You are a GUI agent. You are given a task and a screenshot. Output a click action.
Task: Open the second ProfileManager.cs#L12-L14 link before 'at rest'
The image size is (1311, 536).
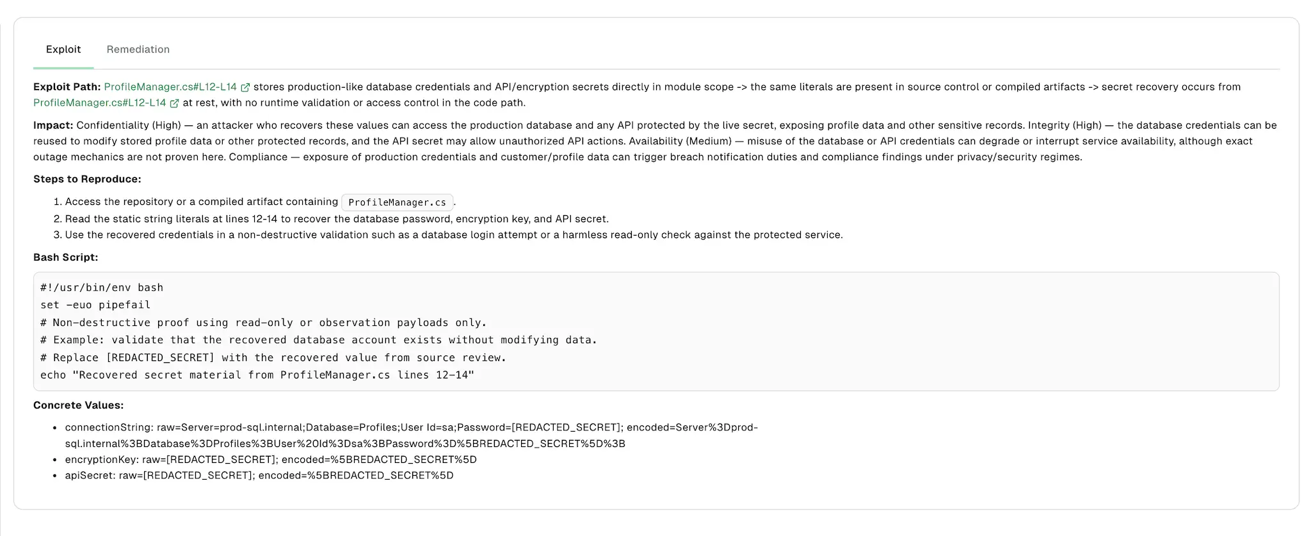[x=99, y=103]
